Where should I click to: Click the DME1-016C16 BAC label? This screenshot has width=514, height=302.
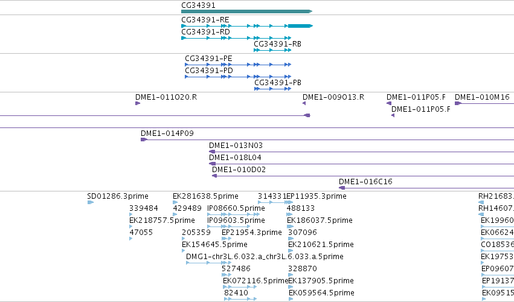click(x=365, y=182)
